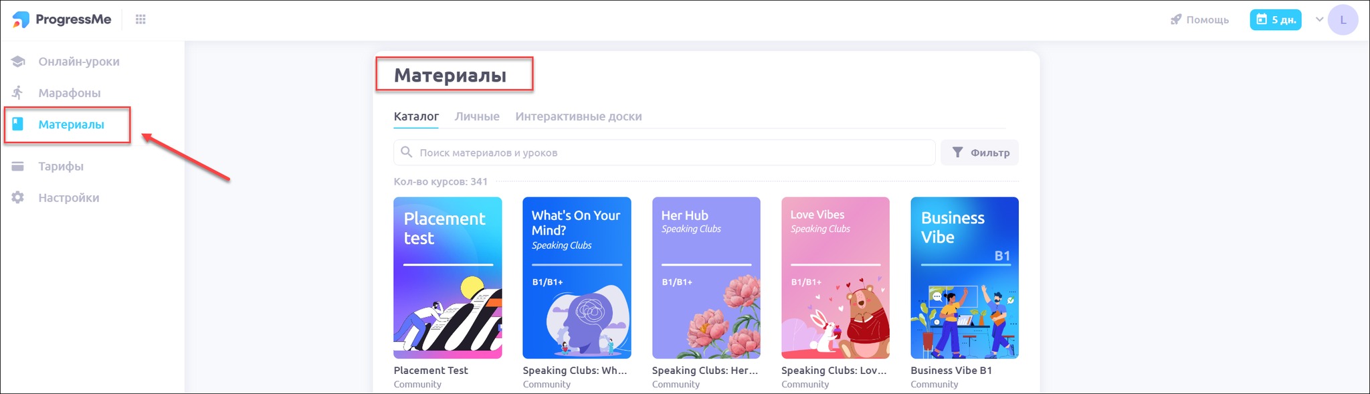
Task: Click the gear icon for Настройки
Action: point(18,197)
